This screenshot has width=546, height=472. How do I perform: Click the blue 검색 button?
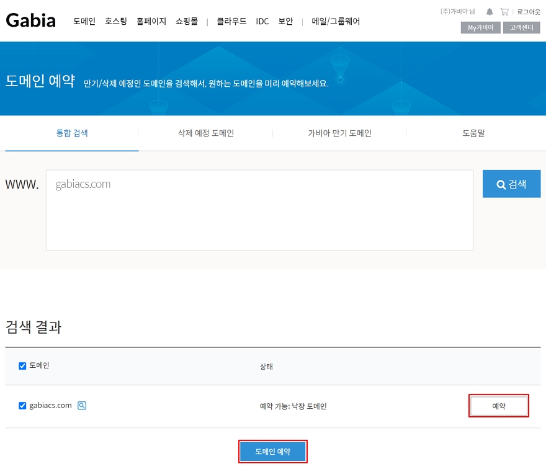pos(511,184)
